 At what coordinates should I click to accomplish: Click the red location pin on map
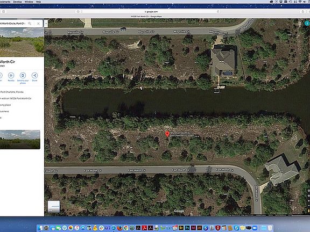coord(167,134)
